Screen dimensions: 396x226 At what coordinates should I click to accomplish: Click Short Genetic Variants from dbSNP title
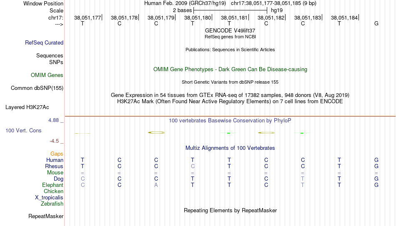coord(230,82)
